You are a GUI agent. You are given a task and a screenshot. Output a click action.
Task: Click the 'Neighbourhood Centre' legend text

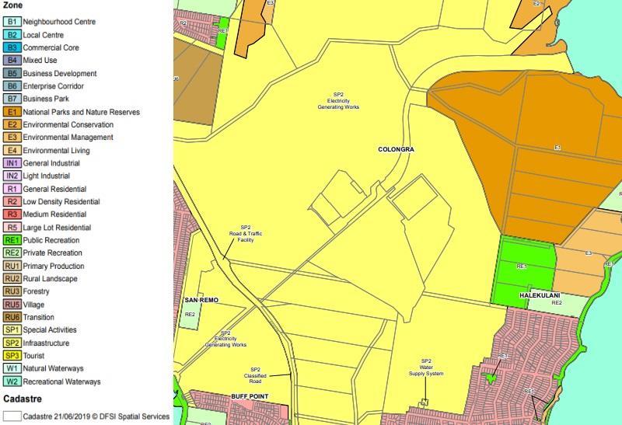point(59,22)
